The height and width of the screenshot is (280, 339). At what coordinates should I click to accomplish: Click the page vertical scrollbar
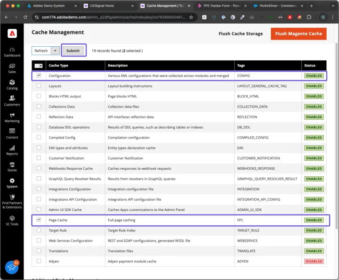337,136
